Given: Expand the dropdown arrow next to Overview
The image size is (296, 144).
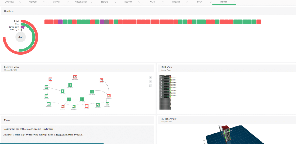Looking at the screenshot, I should pyautogui.click(x=20, y=2).
